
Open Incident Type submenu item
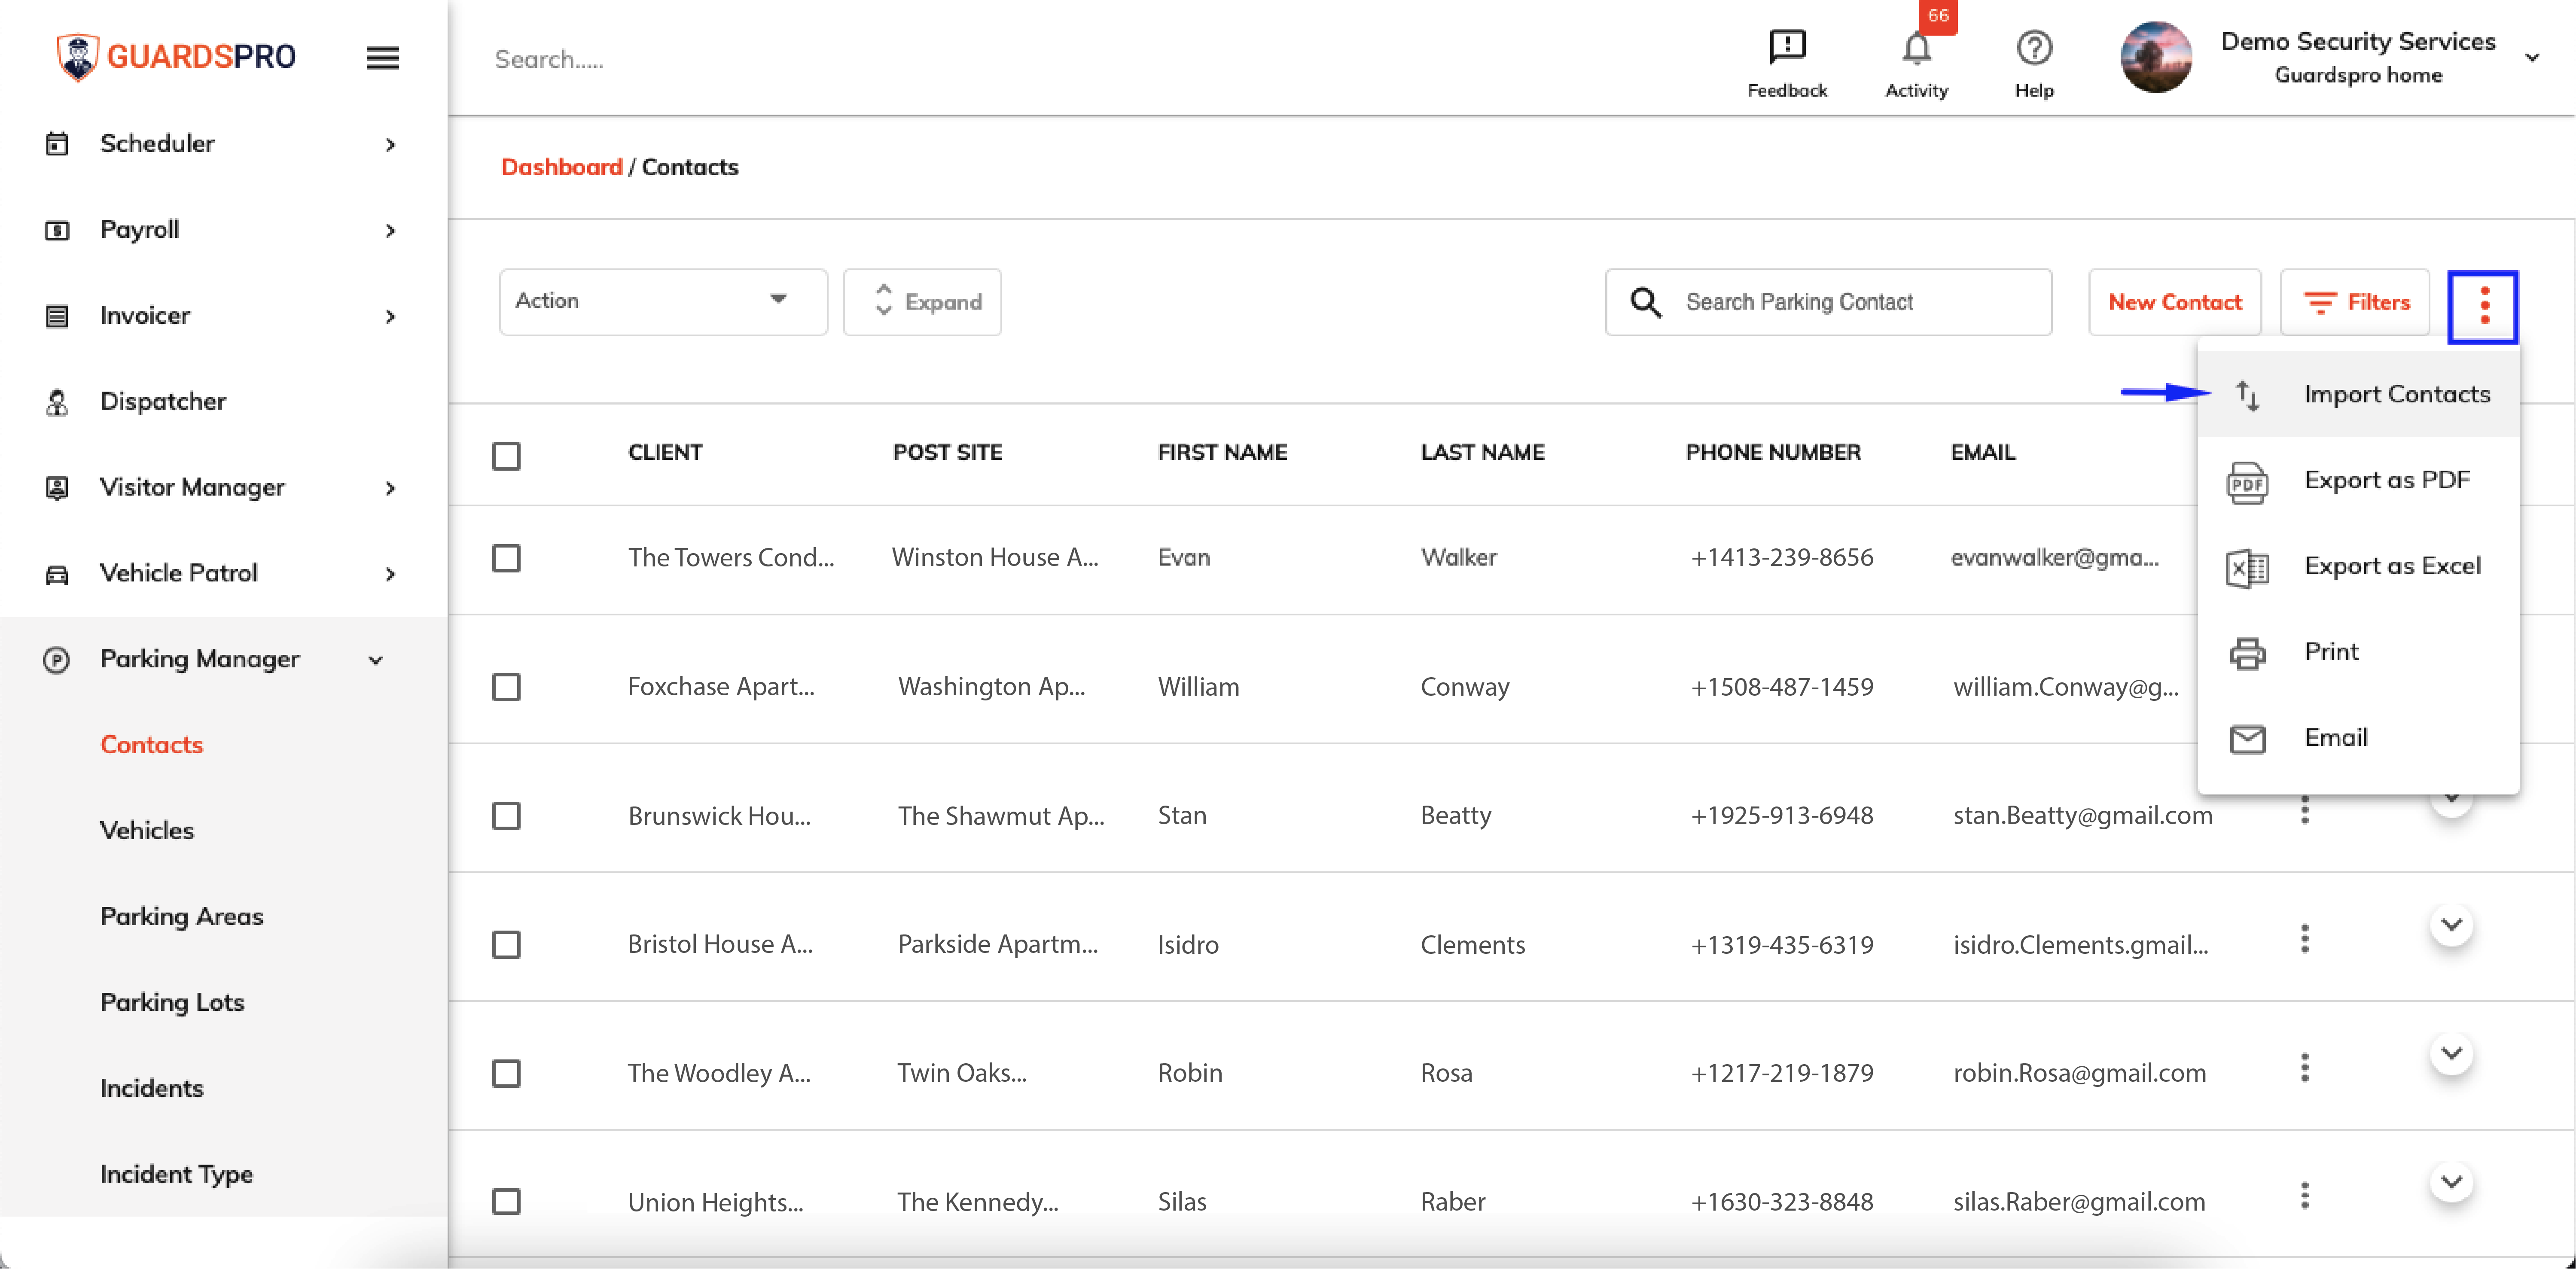[176, 1175]
